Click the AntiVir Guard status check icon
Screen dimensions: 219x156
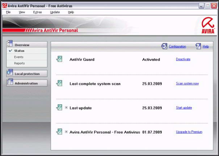(59, 59)
